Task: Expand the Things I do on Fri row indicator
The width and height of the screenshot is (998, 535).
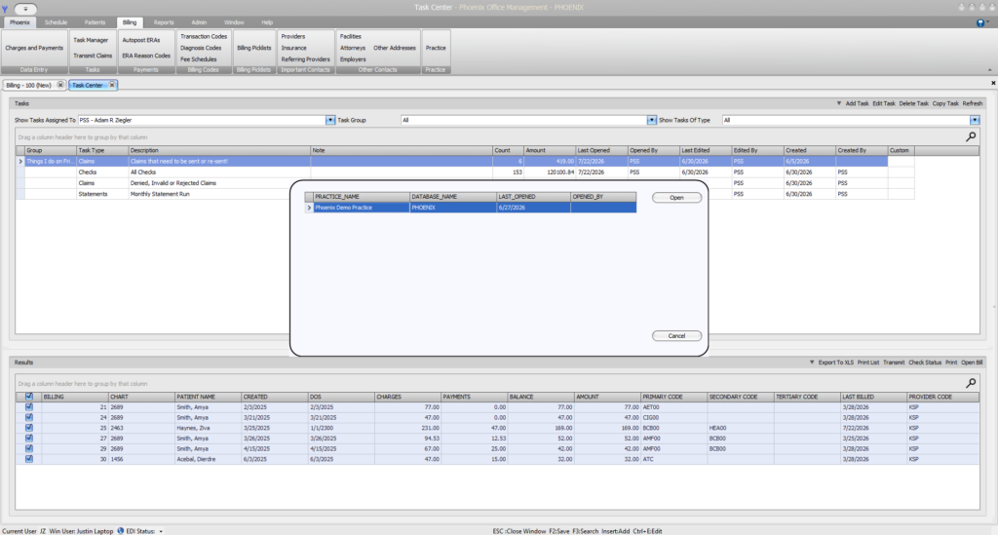Action: pos(20,162)
